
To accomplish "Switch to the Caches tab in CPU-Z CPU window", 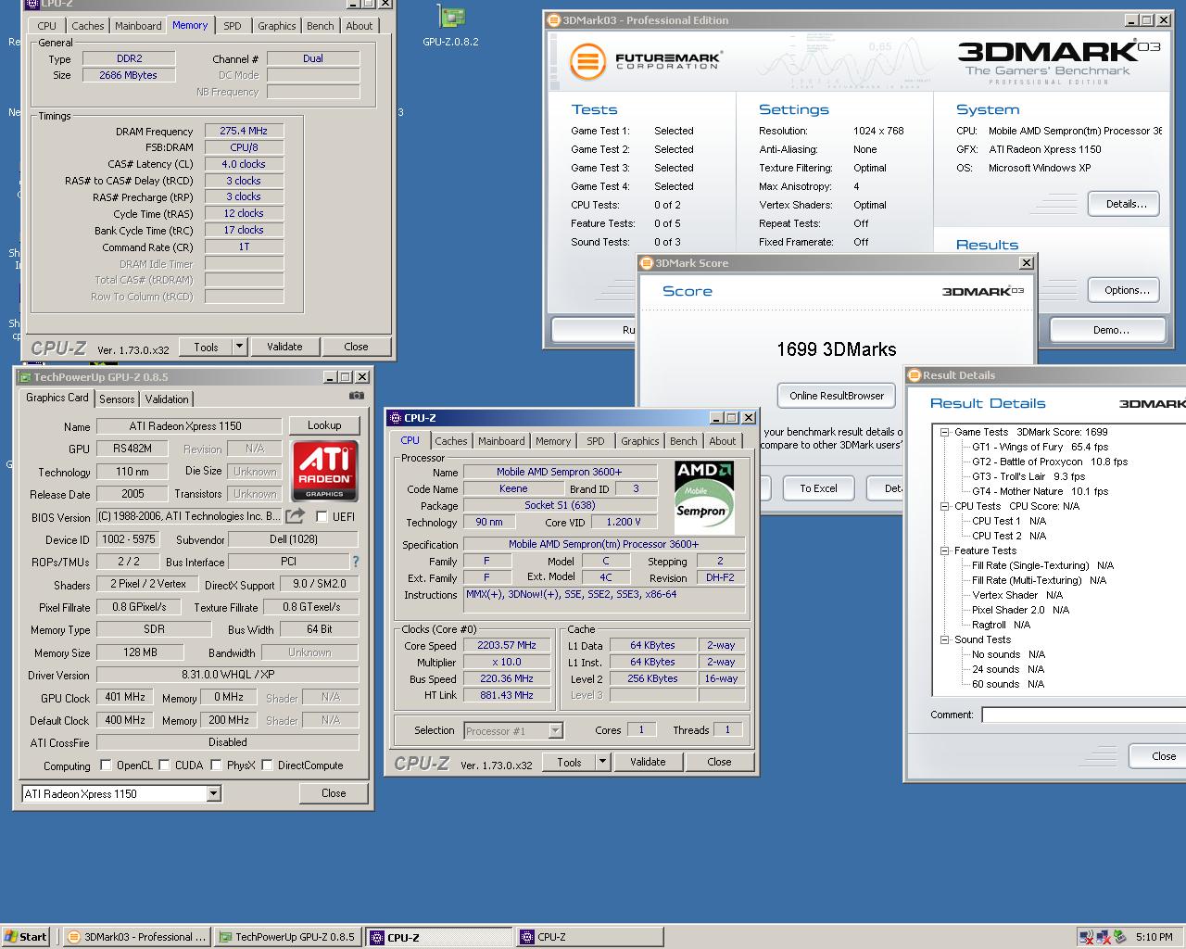I will 451,441.
